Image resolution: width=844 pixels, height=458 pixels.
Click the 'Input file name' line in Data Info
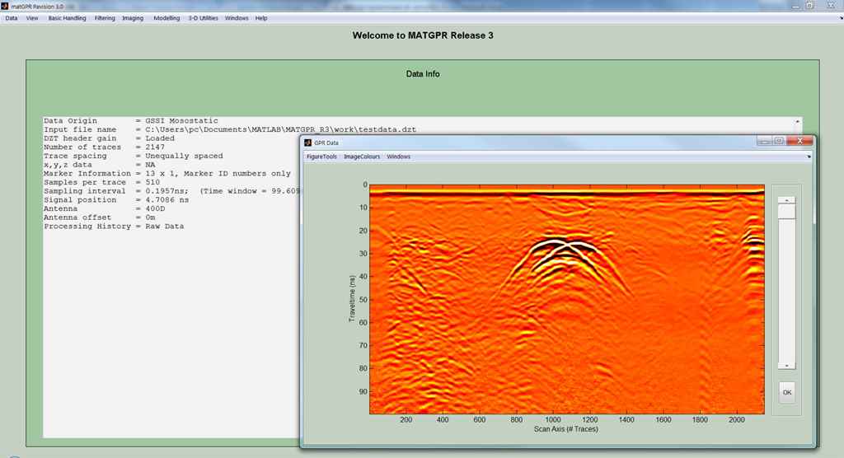point(230,129)
